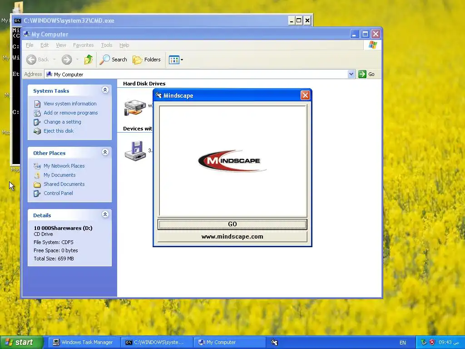Expand the Back history dropdown arrow
This screenshot has height=349, width=465.
coord(54,60)
